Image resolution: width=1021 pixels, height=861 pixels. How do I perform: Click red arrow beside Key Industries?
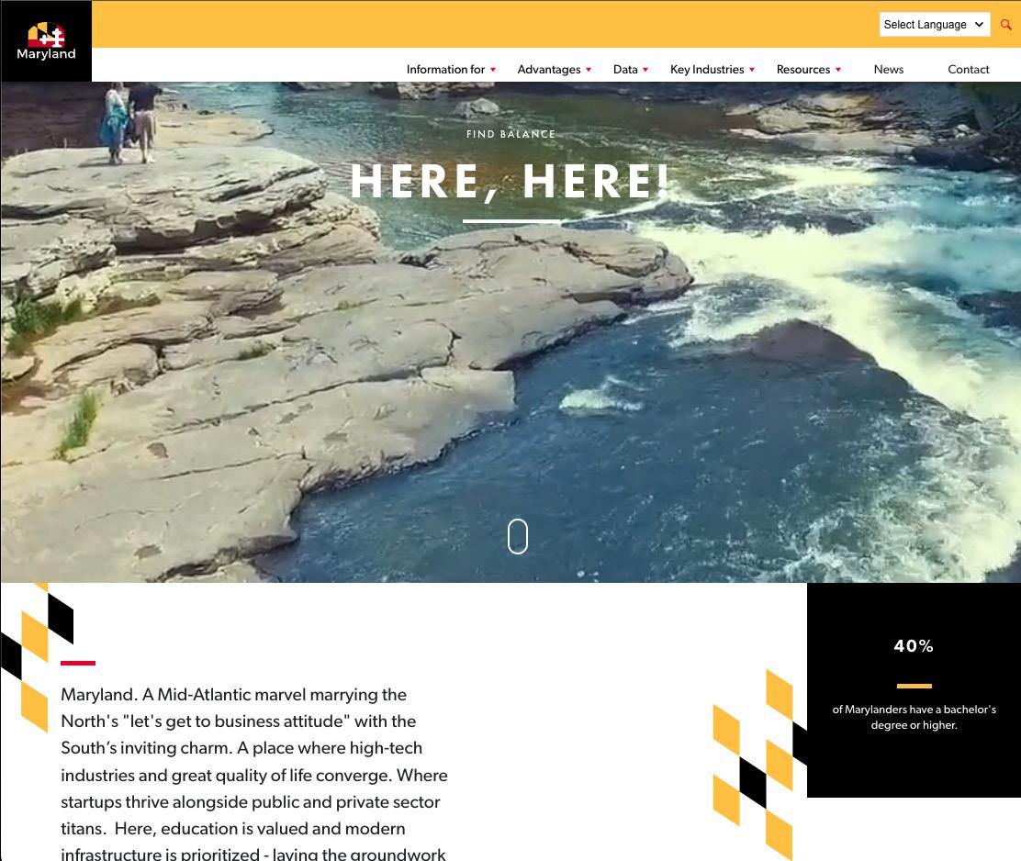[752, 70]
